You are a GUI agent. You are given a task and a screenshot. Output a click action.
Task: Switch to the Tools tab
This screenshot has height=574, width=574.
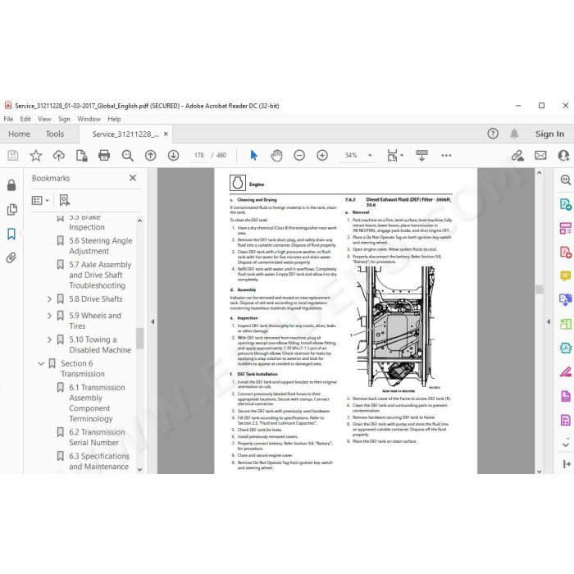55,134
